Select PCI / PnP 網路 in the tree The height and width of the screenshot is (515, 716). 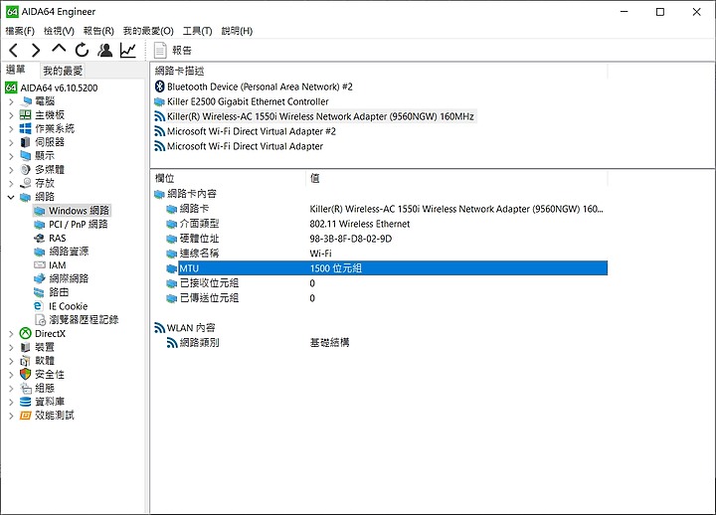[79, 224]
